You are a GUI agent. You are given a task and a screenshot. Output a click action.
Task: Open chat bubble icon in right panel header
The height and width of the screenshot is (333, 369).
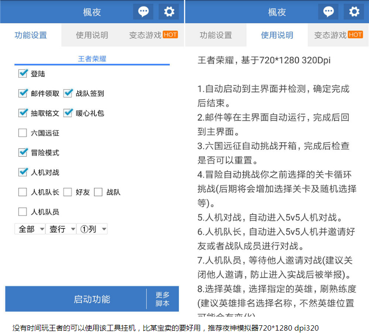click(x=328, y=12)
